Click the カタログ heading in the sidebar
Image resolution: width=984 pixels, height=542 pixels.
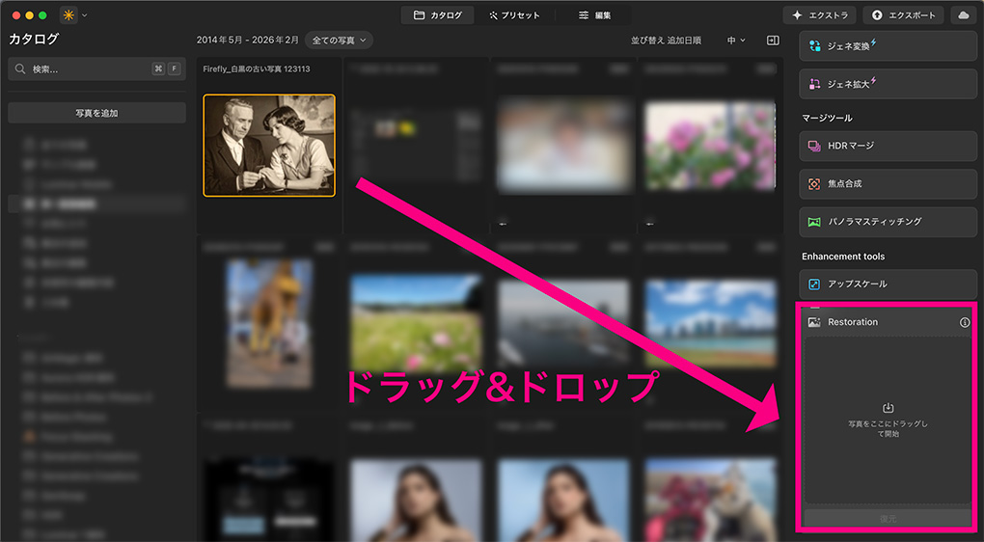pos(34,39)
